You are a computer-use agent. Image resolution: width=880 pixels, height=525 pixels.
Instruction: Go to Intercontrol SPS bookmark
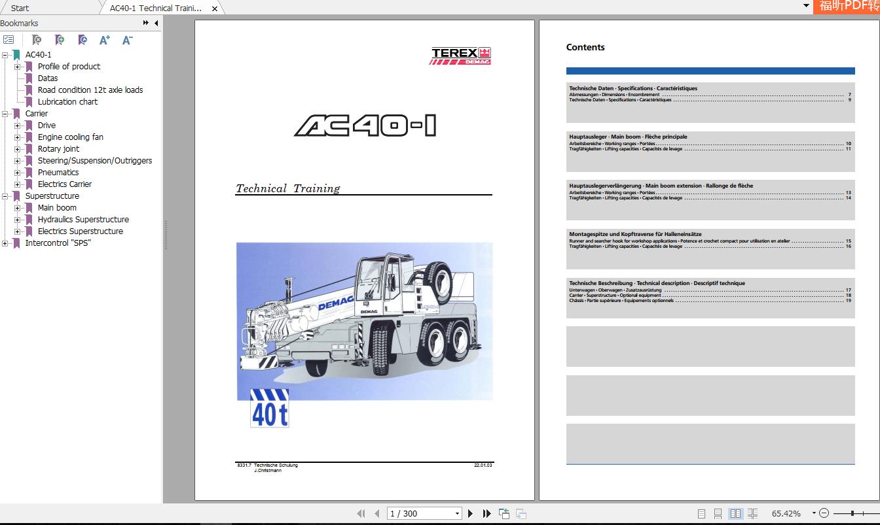[58, 243]
